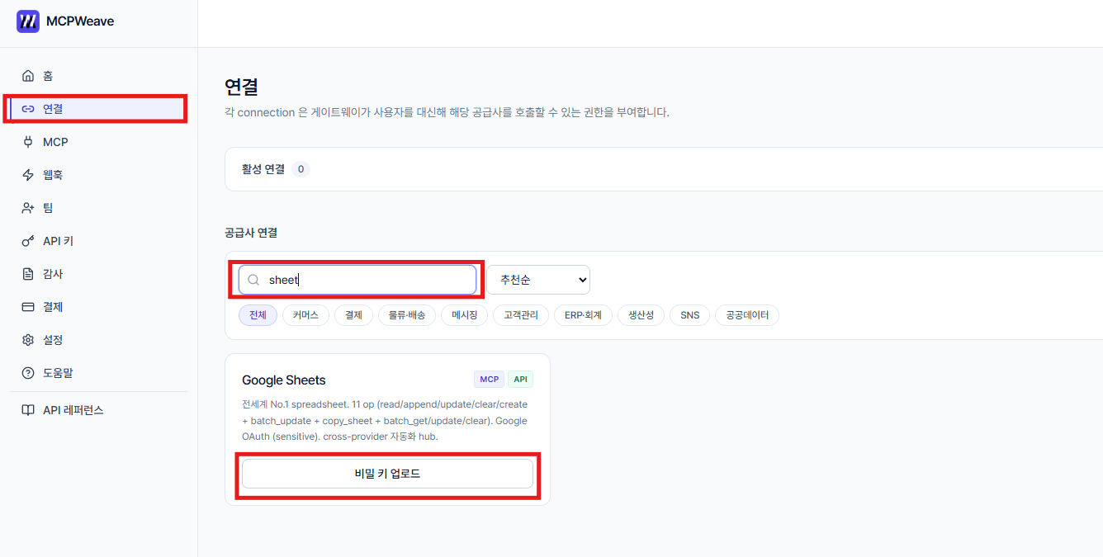Focus the search field containing 'sheet'
The width and height of the screenshot is (1103, 557).
point(357,280)
